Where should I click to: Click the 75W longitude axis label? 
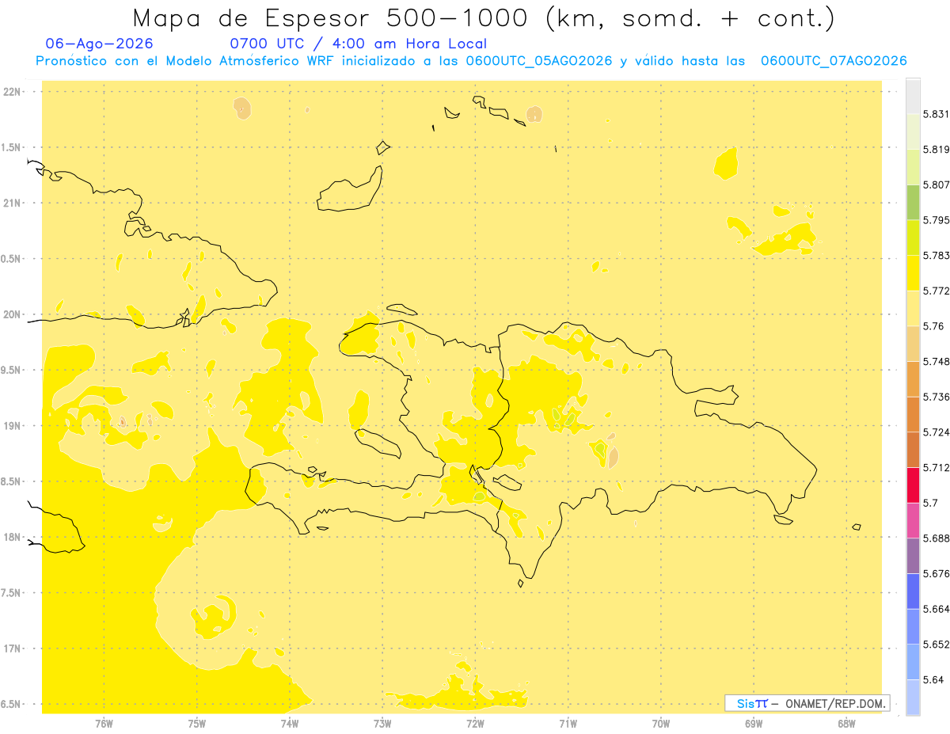pos(196,724)
